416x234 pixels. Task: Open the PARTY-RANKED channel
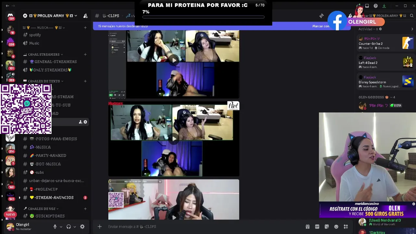click(55, 155)
